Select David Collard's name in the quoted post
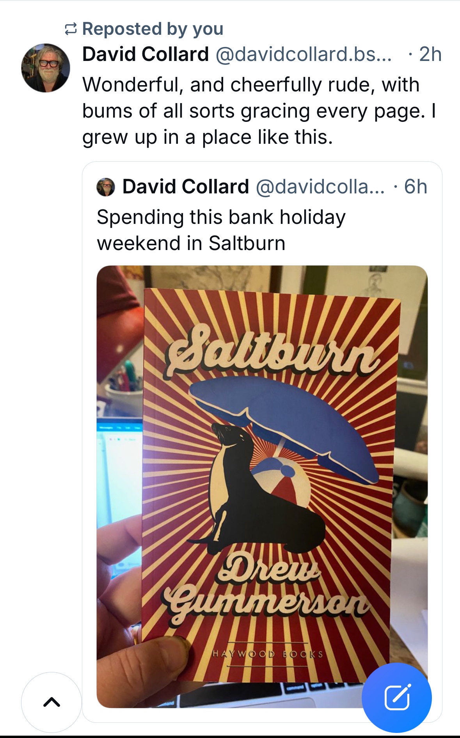The width and height of the screenshot is (460, 738). click(186, 186)
